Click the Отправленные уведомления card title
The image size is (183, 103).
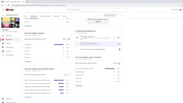coord(85,31)
